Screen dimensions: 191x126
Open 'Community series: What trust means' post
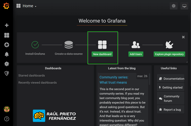click(x=114, y=80)
